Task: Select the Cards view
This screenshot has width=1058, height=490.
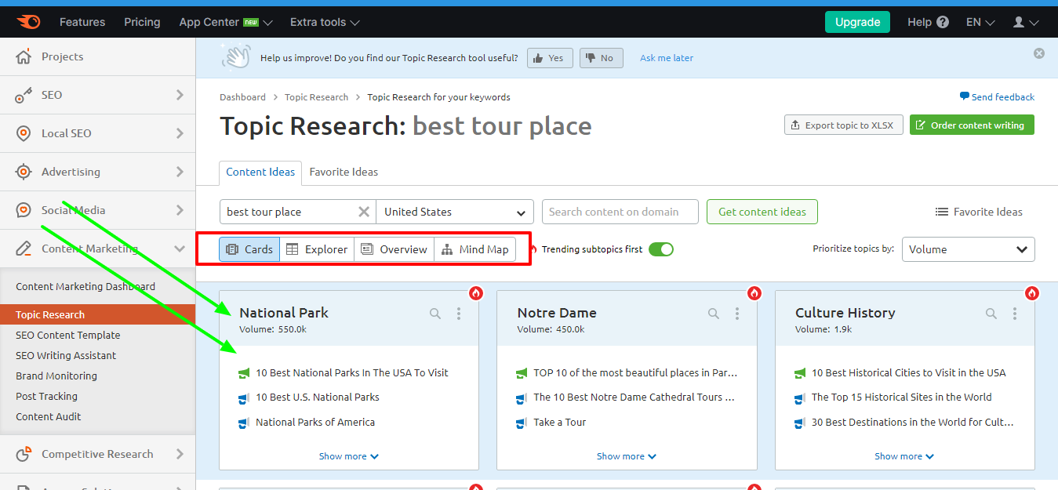Action: click(x=249, y=249)
